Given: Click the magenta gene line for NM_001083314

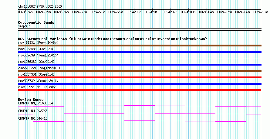Looking at the screenshot, I should coord(140,106).
